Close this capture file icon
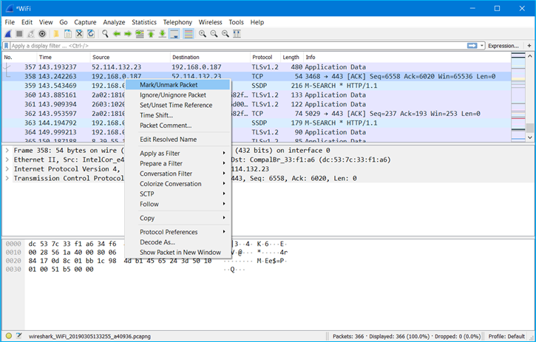 pos(79,33)
